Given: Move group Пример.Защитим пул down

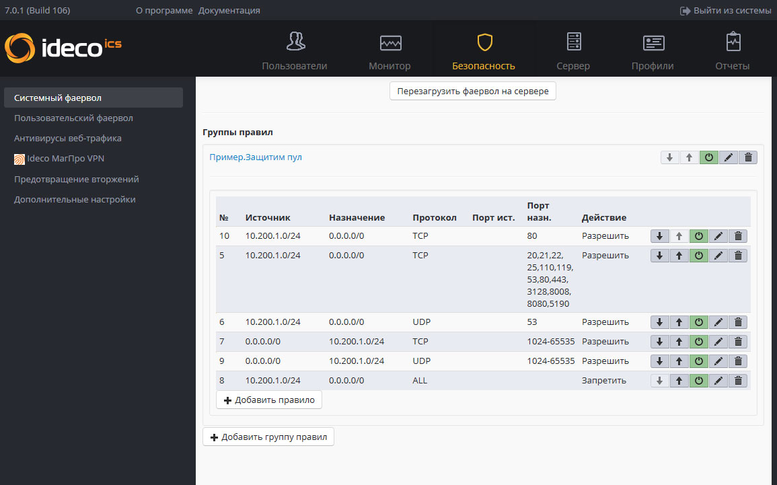Looking at the screenshot, I should coord(670,157).
